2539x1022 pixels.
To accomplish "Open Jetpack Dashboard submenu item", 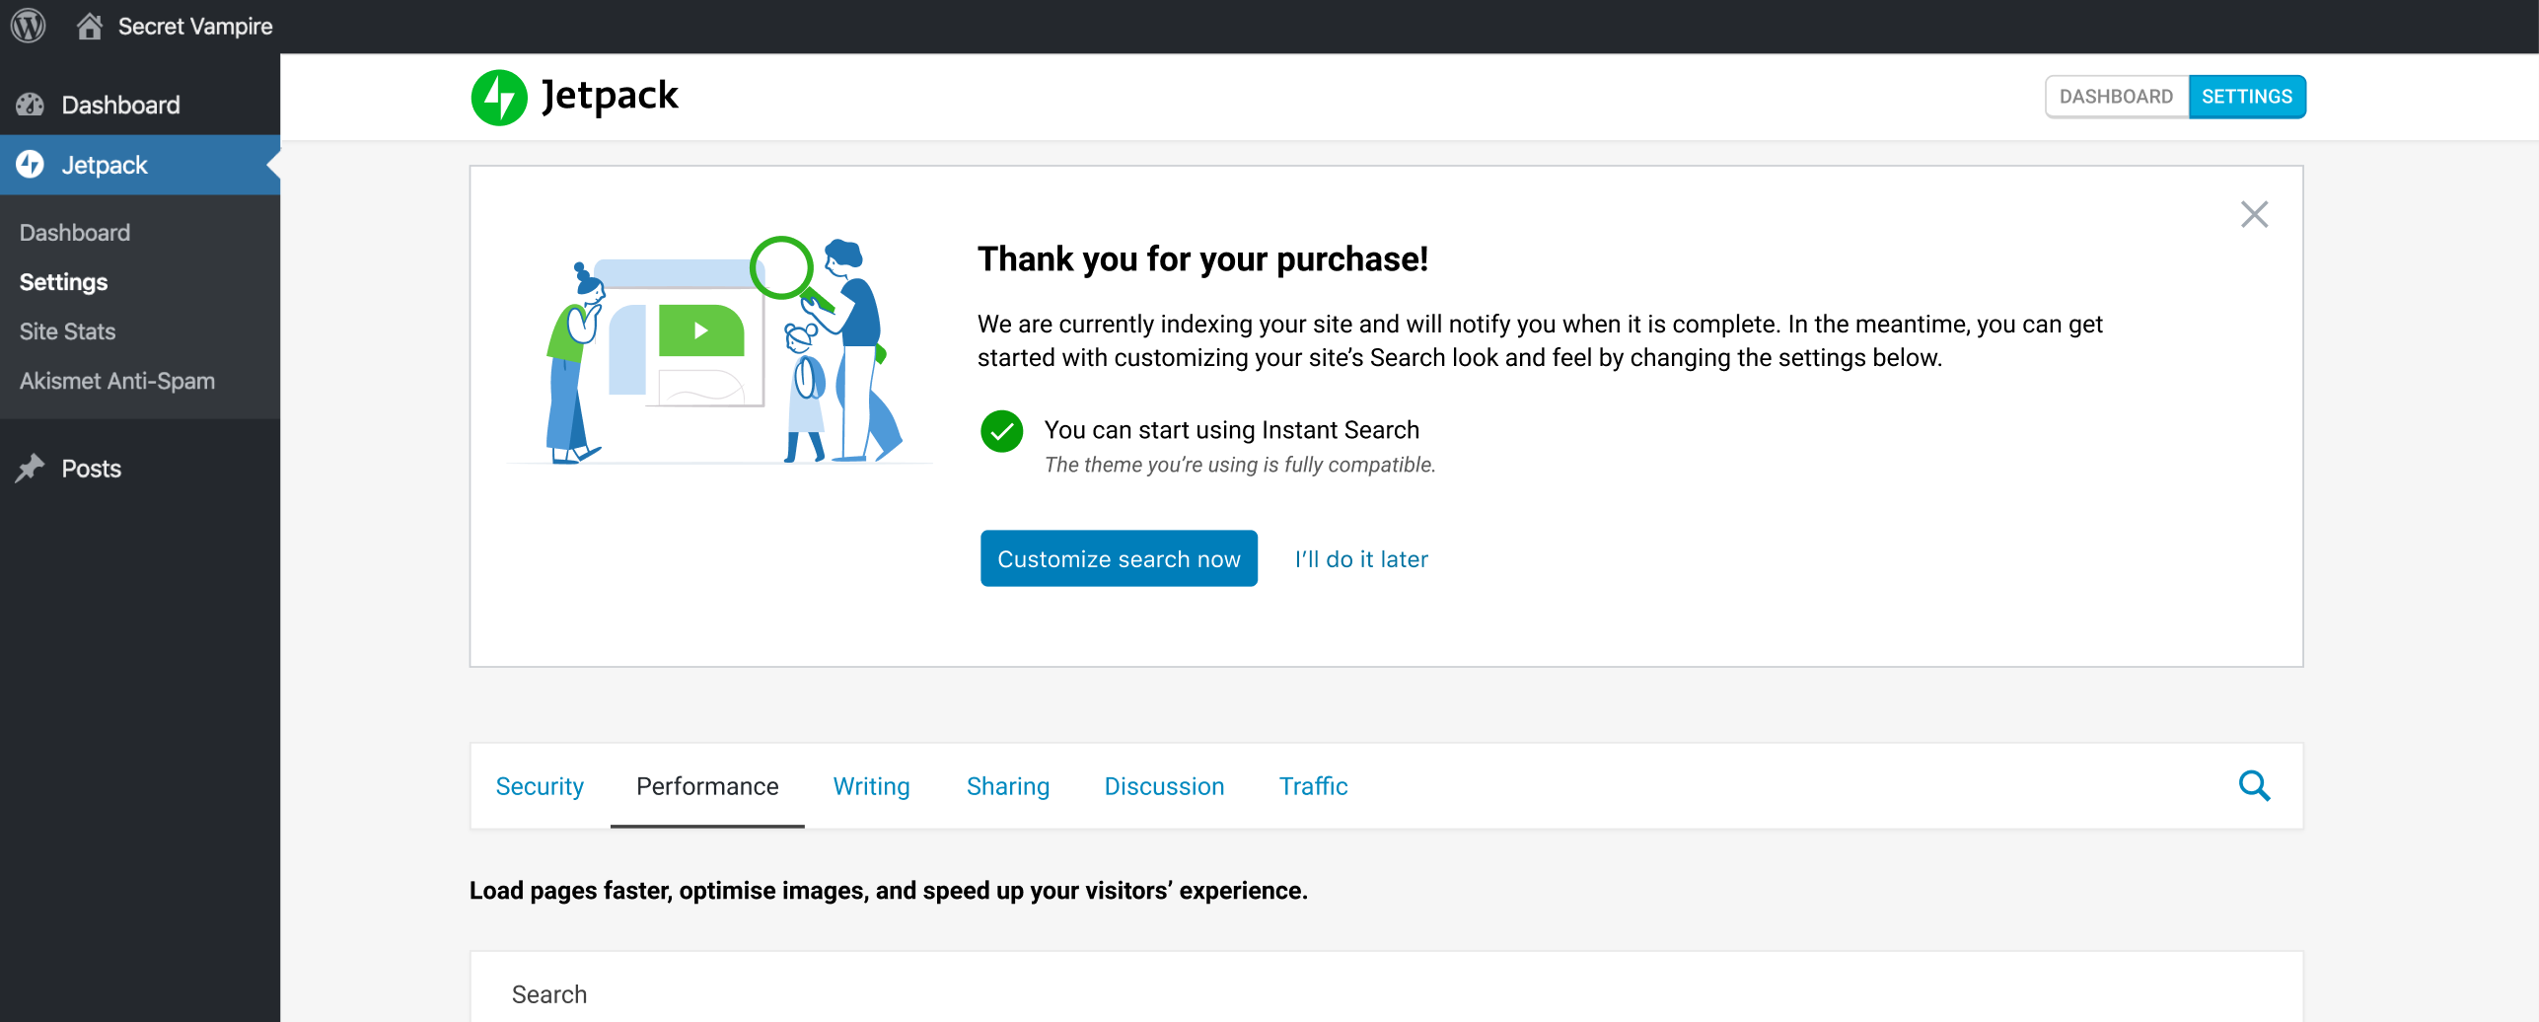I will [x=75, y=233].
